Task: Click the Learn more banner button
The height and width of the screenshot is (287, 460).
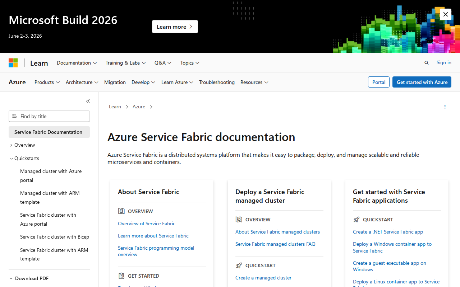Action: pyautogui.click(x=175, y=27)
